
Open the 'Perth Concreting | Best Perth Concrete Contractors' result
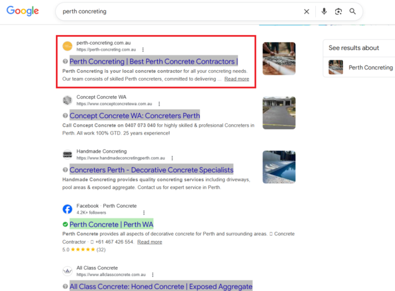[154, 61]
